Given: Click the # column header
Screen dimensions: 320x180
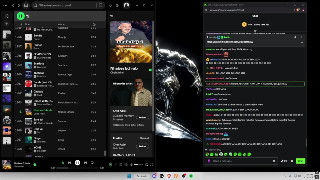Looking at the screenshot, I should 21,24.
